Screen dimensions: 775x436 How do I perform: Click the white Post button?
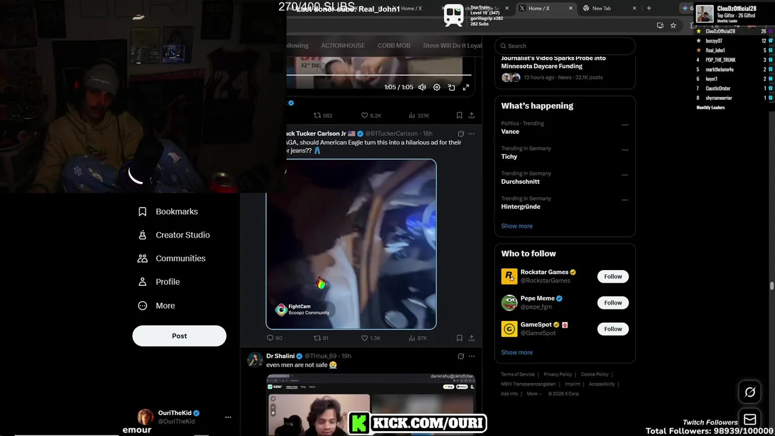179,336
